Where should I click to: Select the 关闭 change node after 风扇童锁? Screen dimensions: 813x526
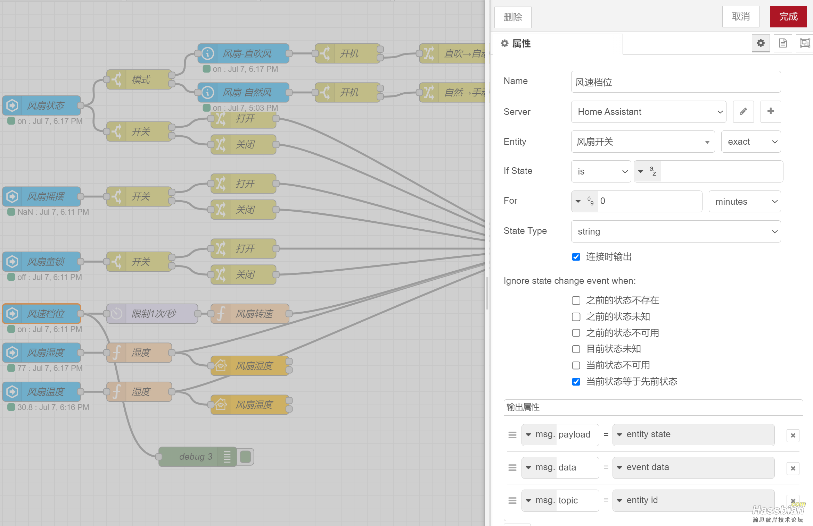[x=243, y=274]
